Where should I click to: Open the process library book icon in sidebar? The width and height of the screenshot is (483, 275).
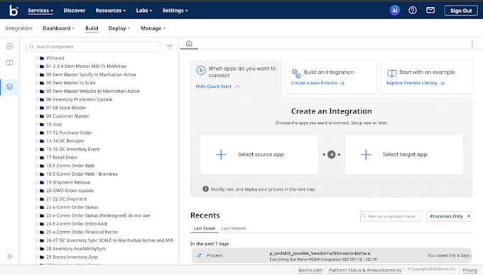(9, 63)
